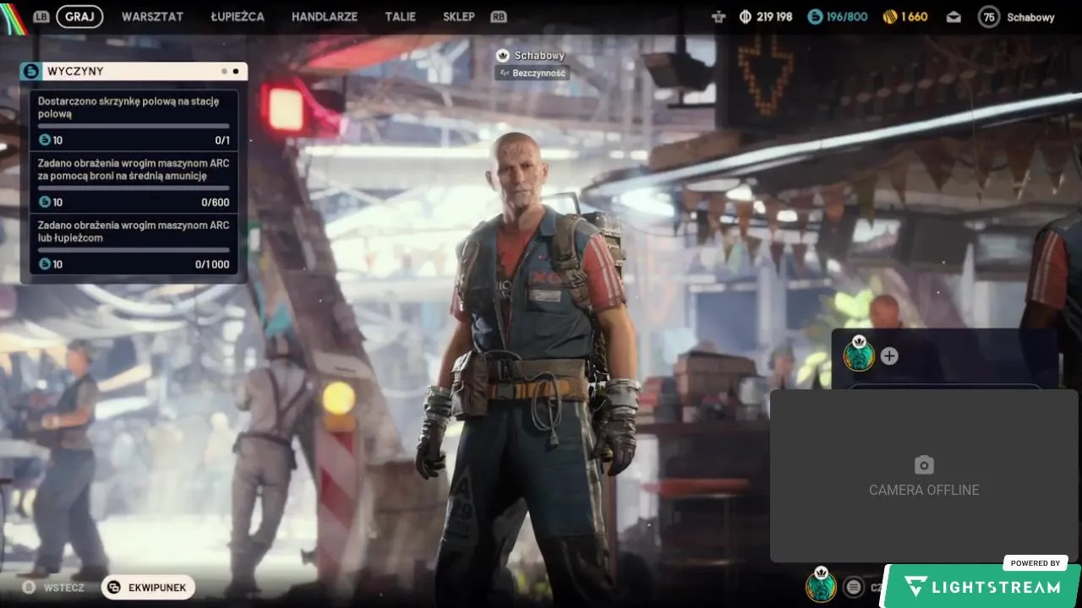This screenshot has height=608, width=1082.
Task: Click the Lightstream logo banner
Action: click(981, 587)
